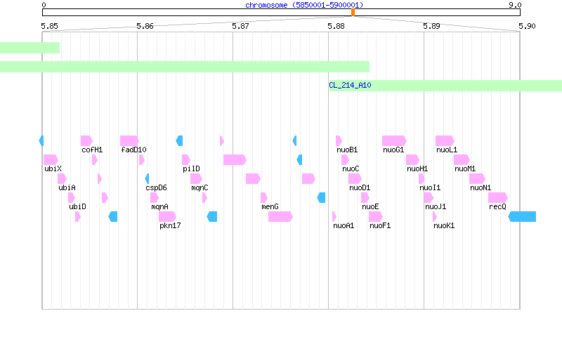Click the pilD gene label
The image size is (562, 351).
(191, 168)
